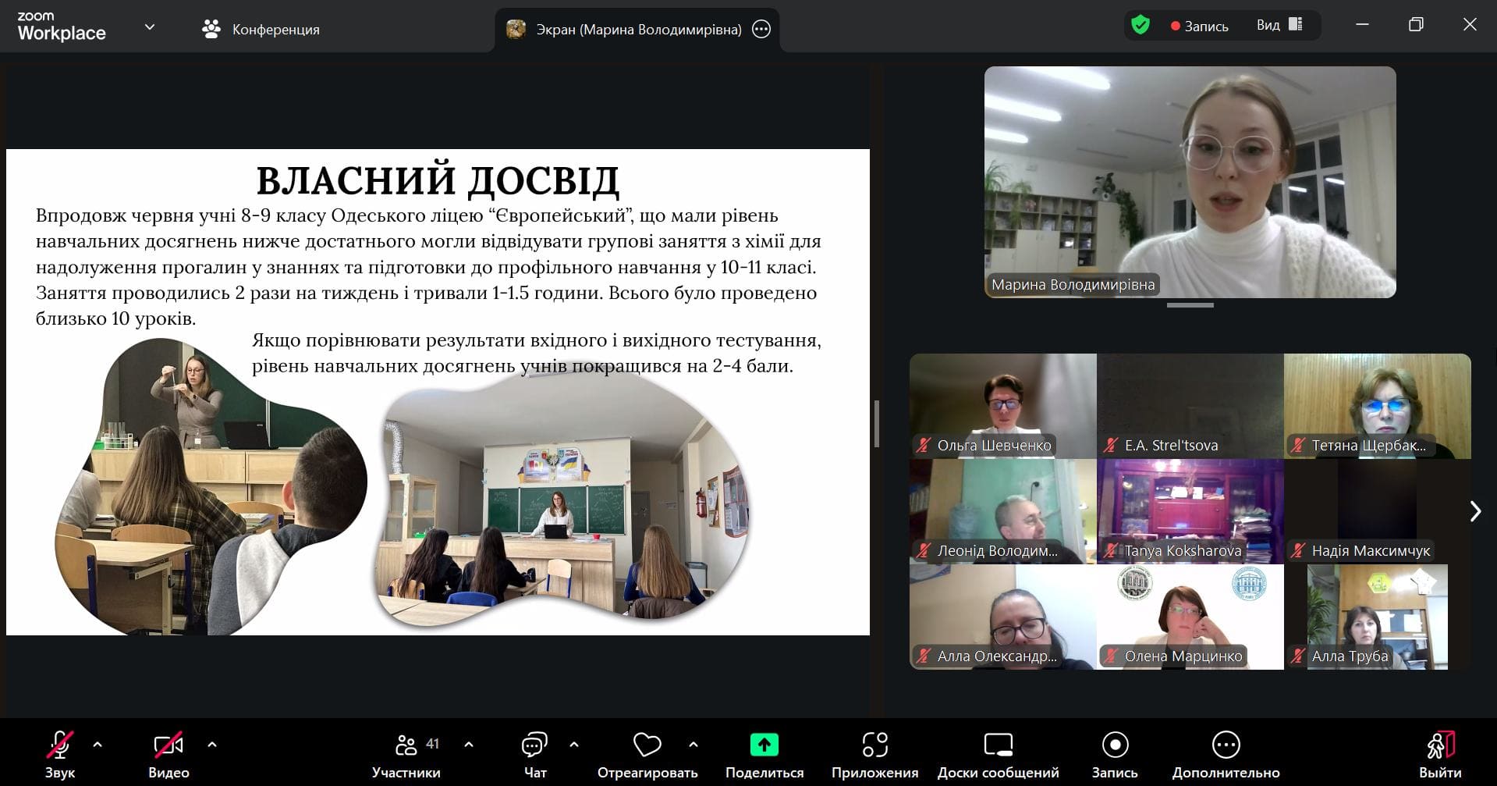1497x786 pixels.
Task: Turn on camera with Видео button
Action: coord(169,754)
